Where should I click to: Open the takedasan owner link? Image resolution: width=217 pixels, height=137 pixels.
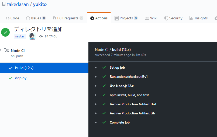[18, 4]
